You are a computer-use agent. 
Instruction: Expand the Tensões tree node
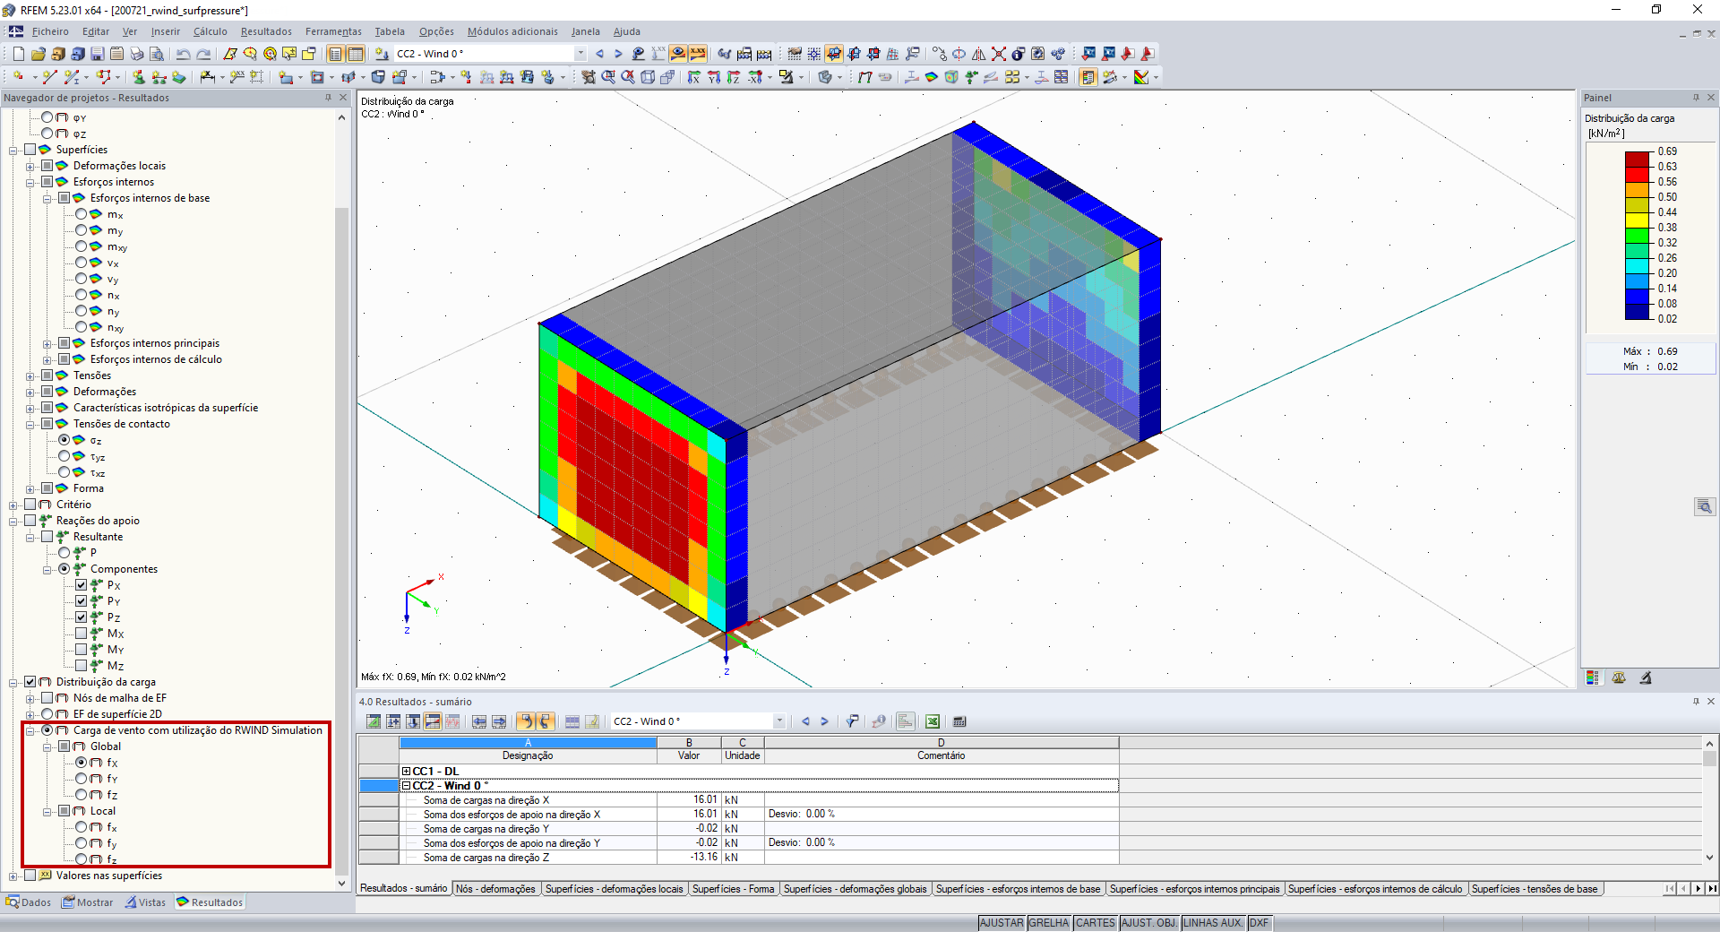[30, 375]
